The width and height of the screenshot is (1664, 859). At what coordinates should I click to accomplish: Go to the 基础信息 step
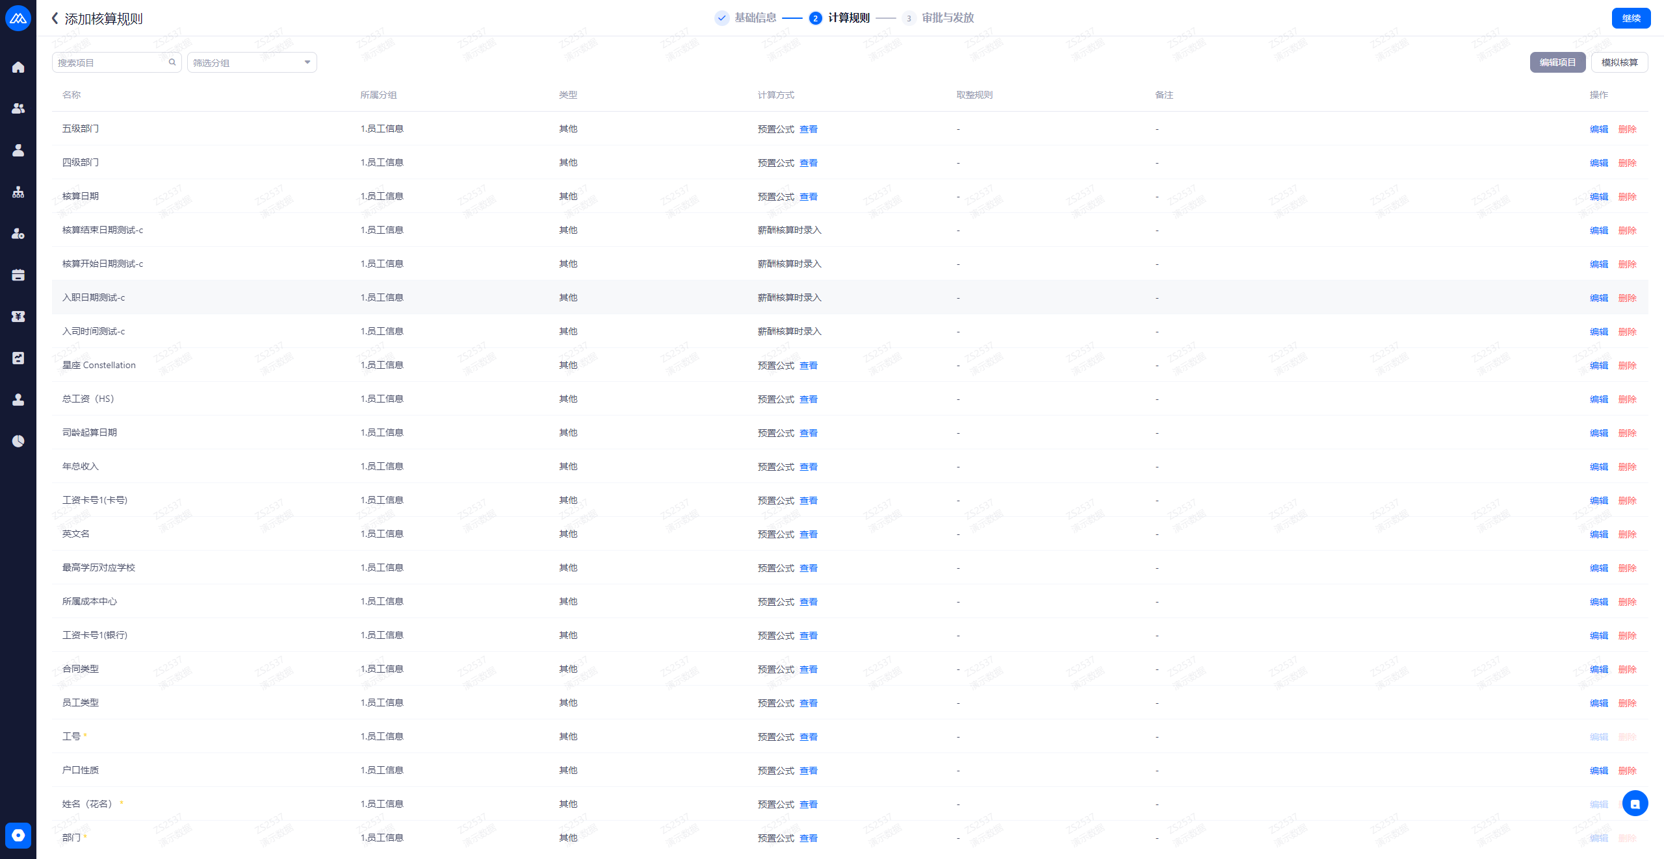click(746, 18)
